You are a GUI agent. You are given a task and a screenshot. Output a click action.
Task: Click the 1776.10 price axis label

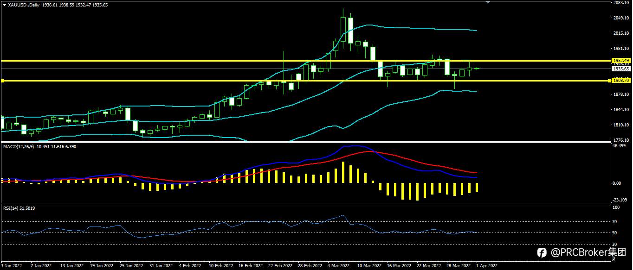(x=620, y=140)
